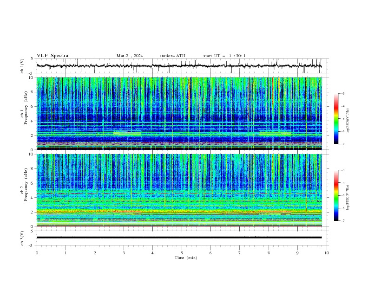Screen dimensions: 368x284
Task: Click the upper color scale bar for ch.1
Action: (x=336, y=119)
